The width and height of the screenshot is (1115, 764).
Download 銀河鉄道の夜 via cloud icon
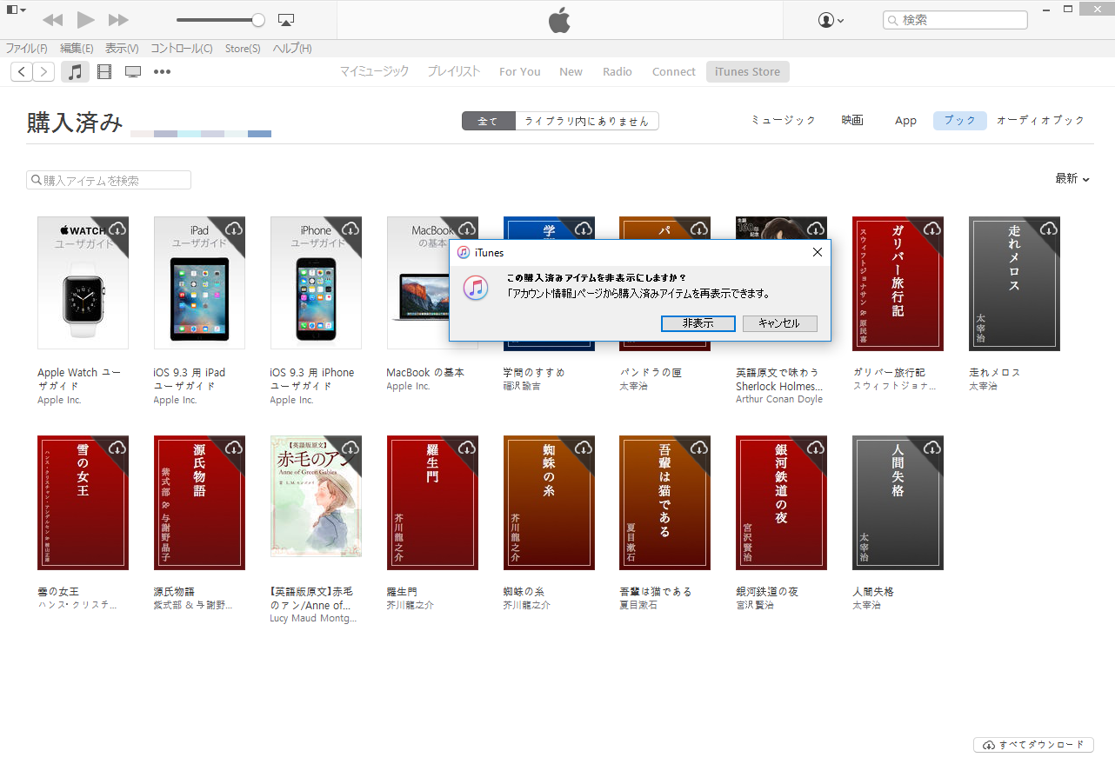(x=816, y=448)
